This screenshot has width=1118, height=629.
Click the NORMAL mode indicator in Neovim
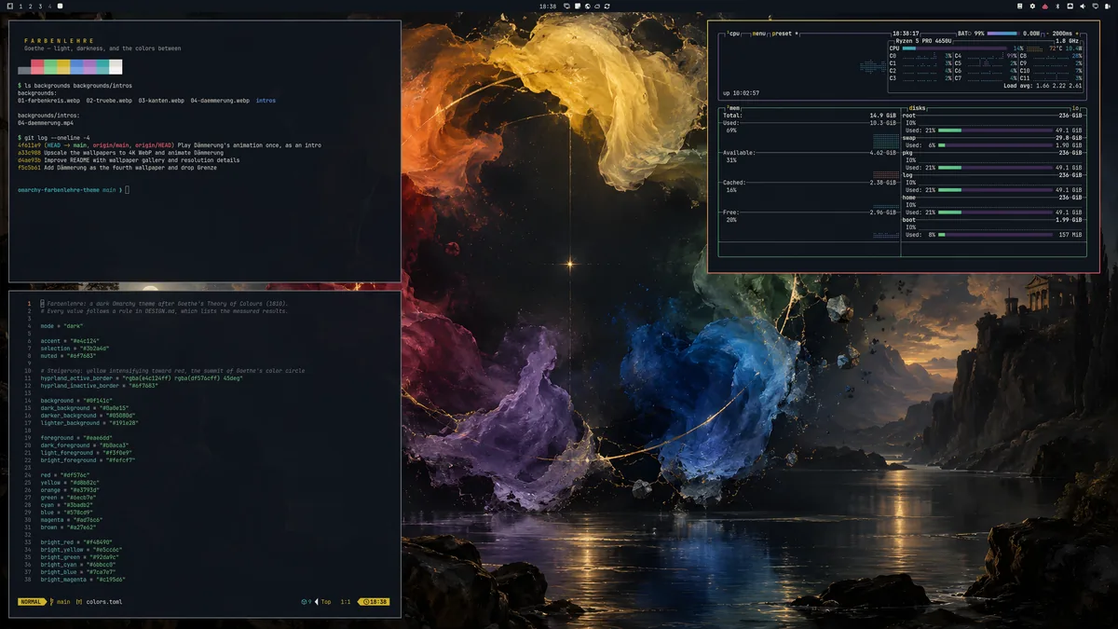pyautogui.click(x=31, y=602)
